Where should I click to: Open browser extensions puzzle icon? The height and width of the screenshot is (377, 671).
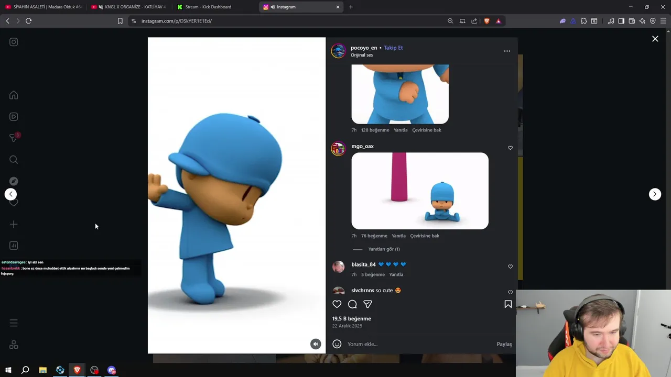pyautogui.click(x=583, y=21)
